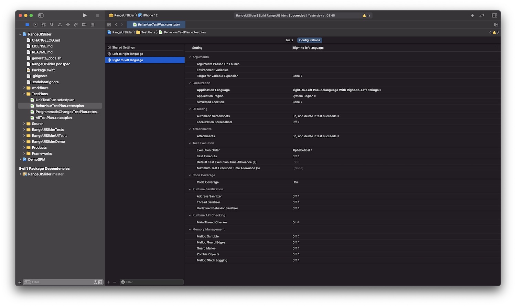Open the Package.swift file
The image size is (516, 306).
tap(43, 70)
